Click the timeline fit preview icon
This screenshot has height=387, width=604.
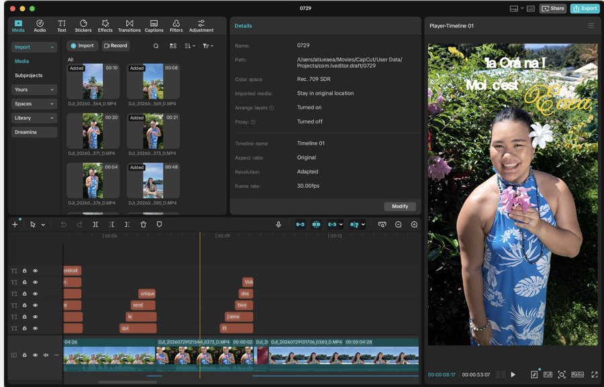382,225
